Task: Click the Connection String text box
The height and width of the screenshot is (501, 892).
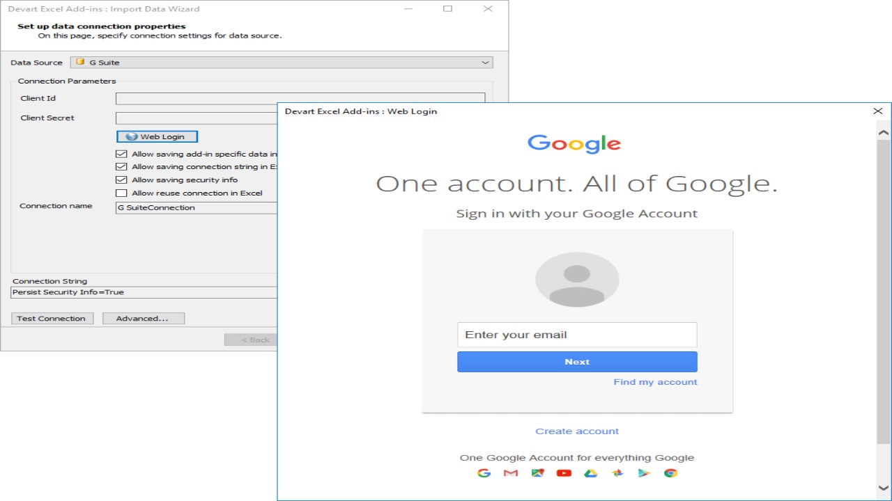Action: click(x=144, y=292)
